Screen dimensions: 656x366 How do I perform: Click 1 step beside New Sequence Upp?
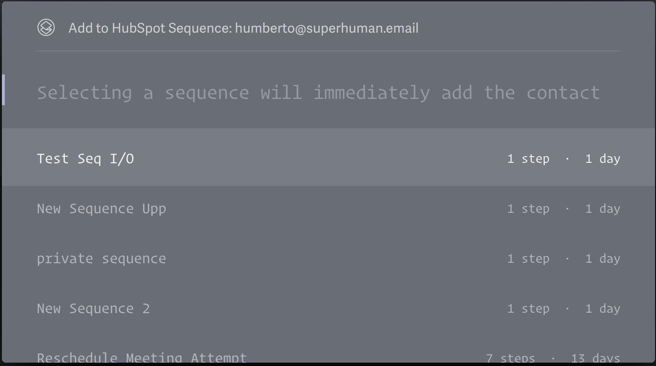[x=528, y=208]
